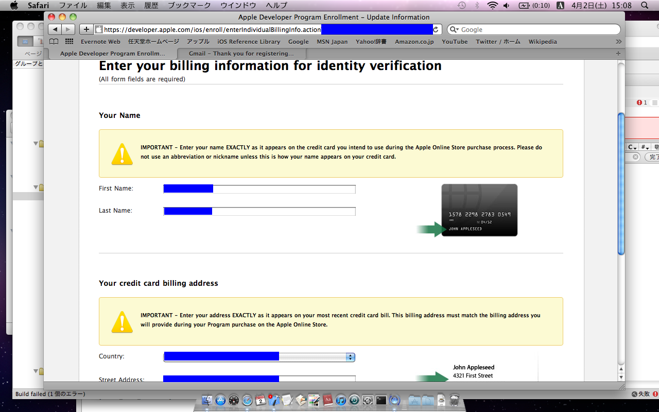
Task: Open Top Sites grid icon
Action: pos(69,42)
